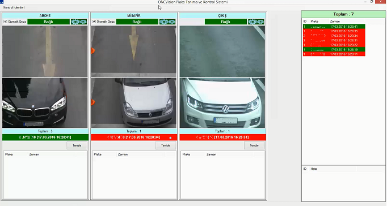Open gear settings icon in ABONE panel
The height and width of the screenshot is (206, 387).
(79, 22)
